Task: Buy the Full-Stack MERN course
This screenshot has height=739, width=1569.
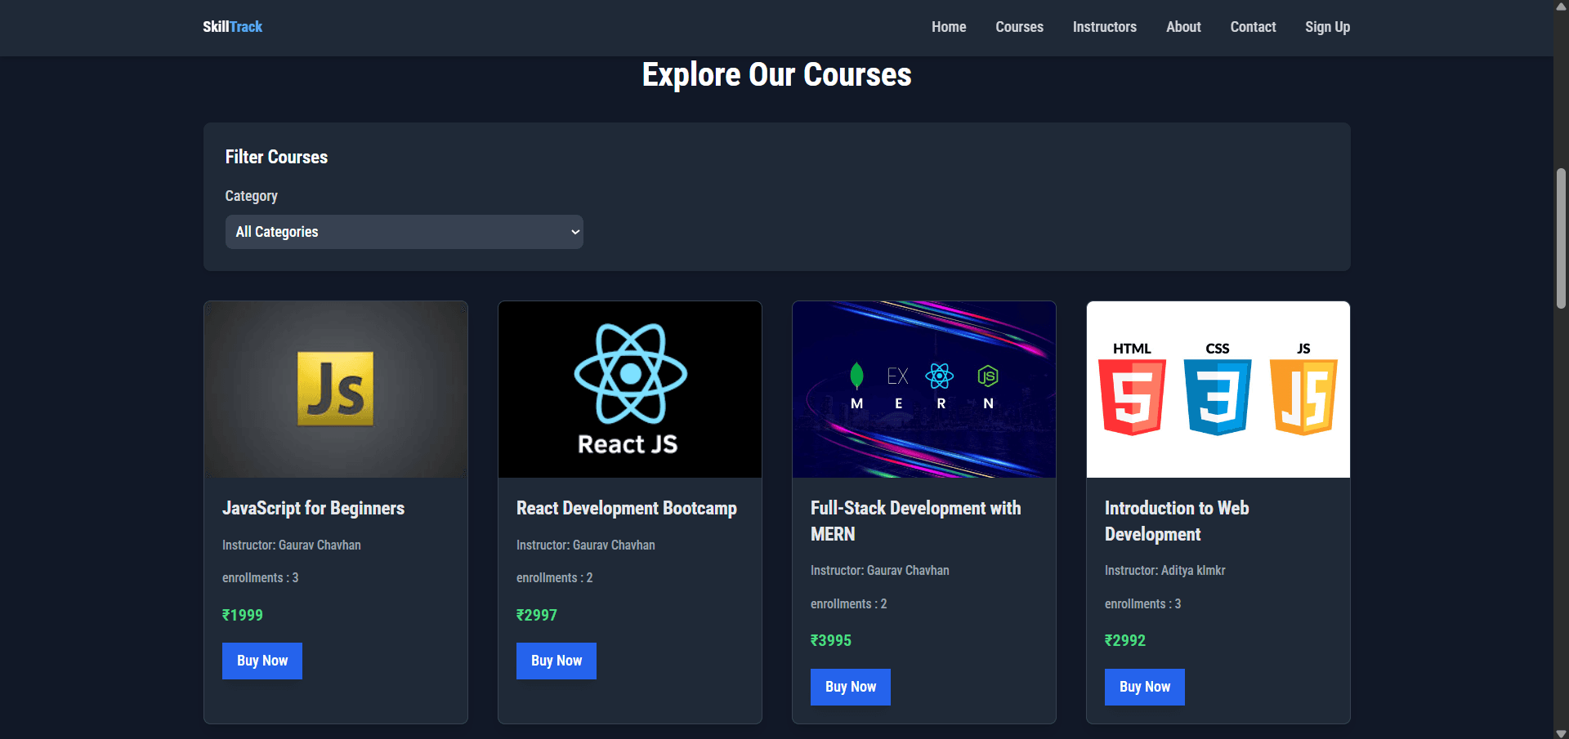Action: click(x=851, y=687)
